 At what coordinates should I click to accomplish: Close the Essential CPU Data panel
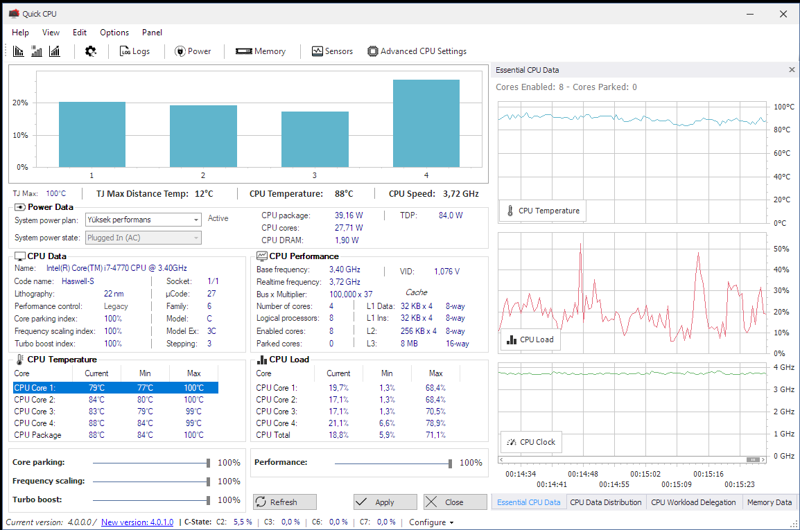point(792,70)
